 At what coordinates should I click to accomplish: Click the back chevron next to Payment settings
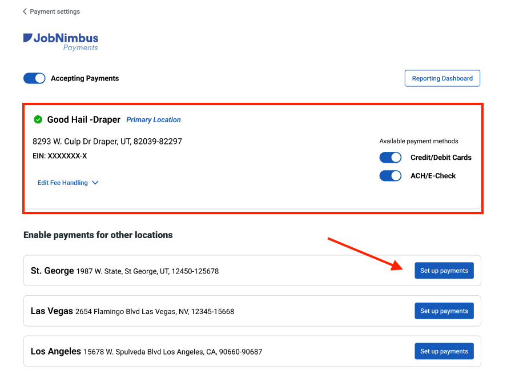(23, 11)
